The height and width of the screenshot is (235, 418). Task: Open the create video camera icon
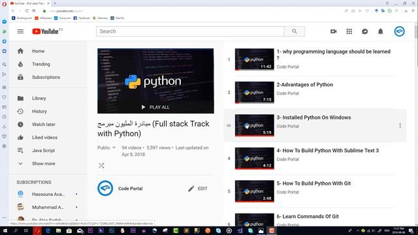[x=333, y=31]
